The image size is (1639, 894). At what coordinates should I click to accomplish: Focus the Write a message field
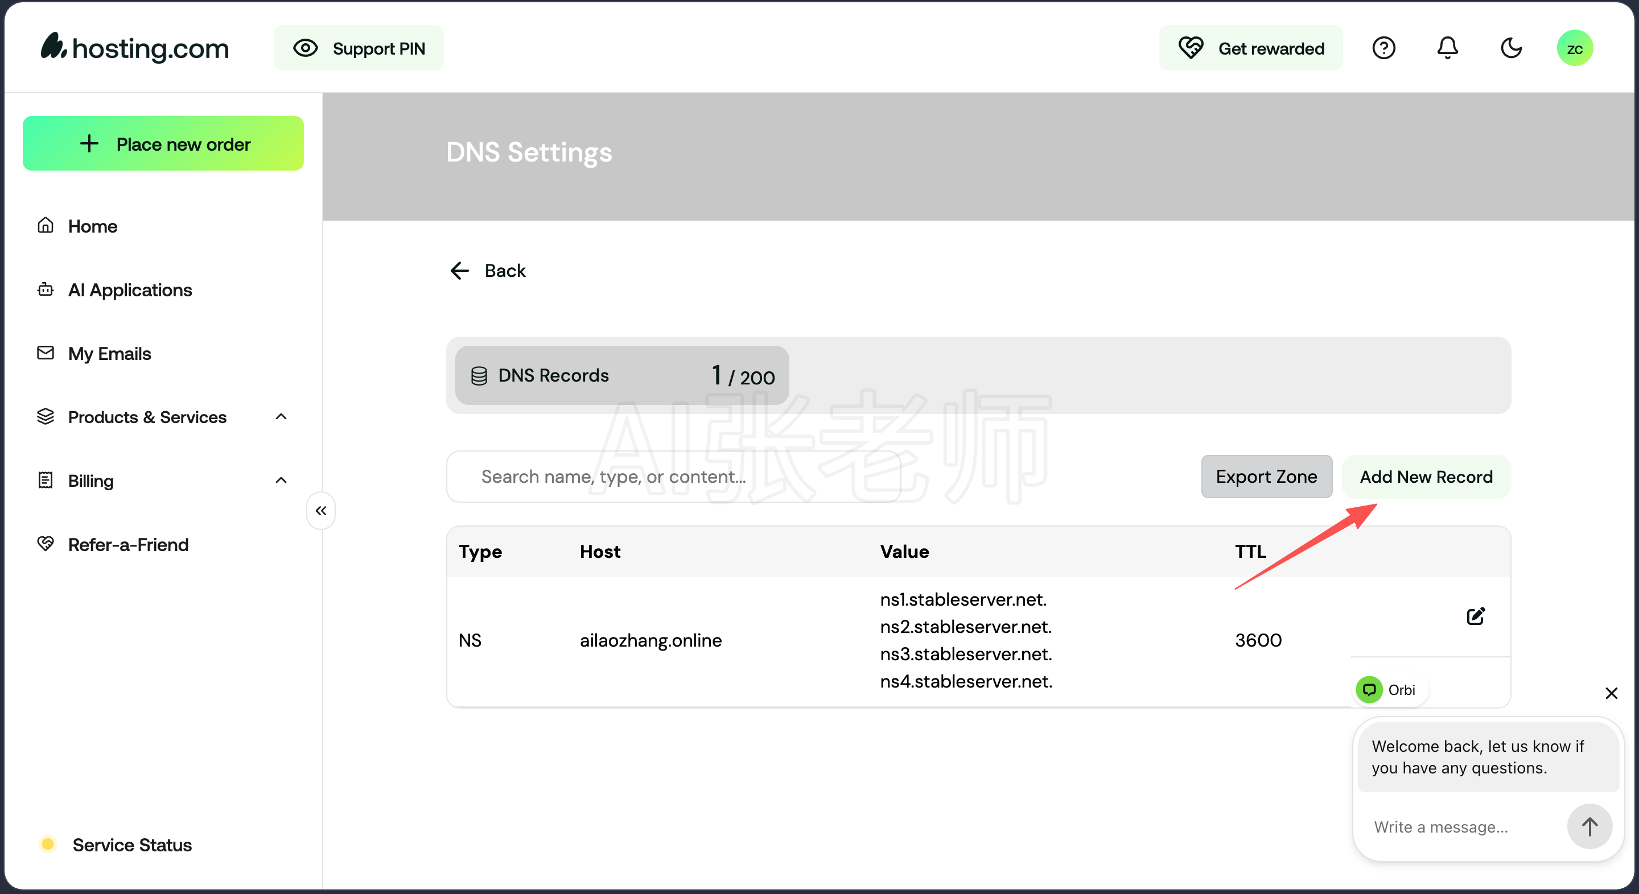[1463, 827]
